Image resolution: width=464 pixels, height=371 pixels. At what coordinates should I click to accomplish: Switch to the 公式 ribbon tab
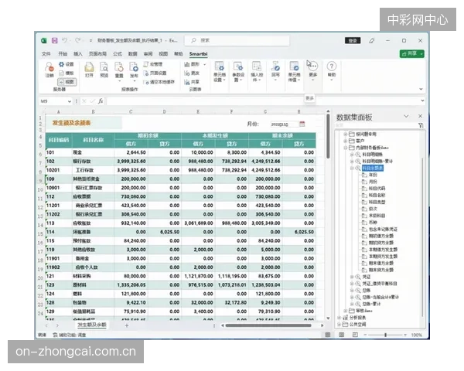(x=118, y=54)
